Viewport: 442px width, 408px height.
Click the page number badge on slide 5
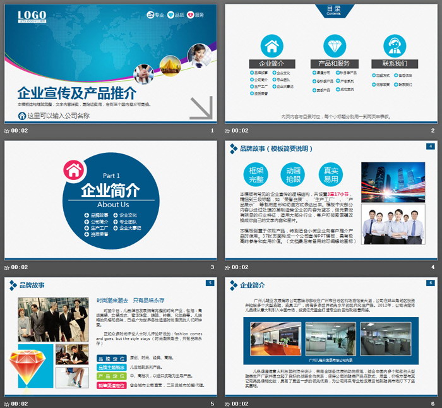point(210,283)
